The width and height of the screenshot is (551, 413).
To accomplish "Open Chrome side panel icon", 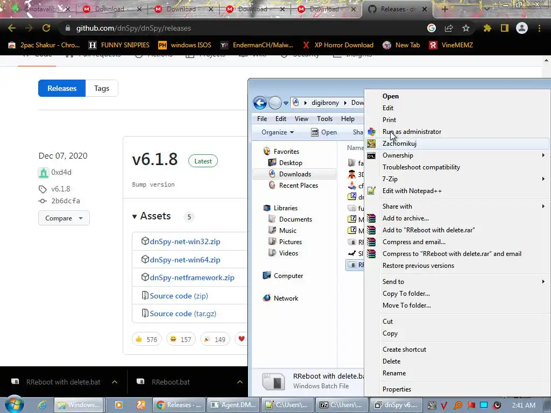I will click(x=505, y=28).
